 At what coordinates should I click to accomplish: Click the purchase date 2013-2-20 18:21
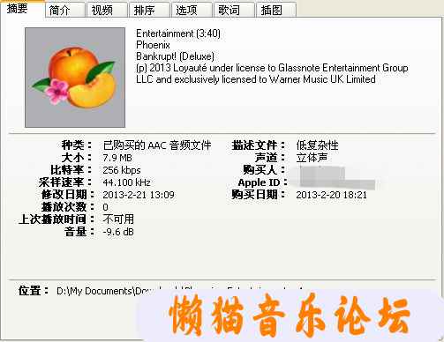click(x=331, y=195)
